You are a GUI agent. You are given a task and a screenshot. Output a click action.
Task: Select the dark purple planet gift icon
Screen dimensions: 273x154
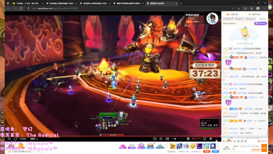[199, 146]
